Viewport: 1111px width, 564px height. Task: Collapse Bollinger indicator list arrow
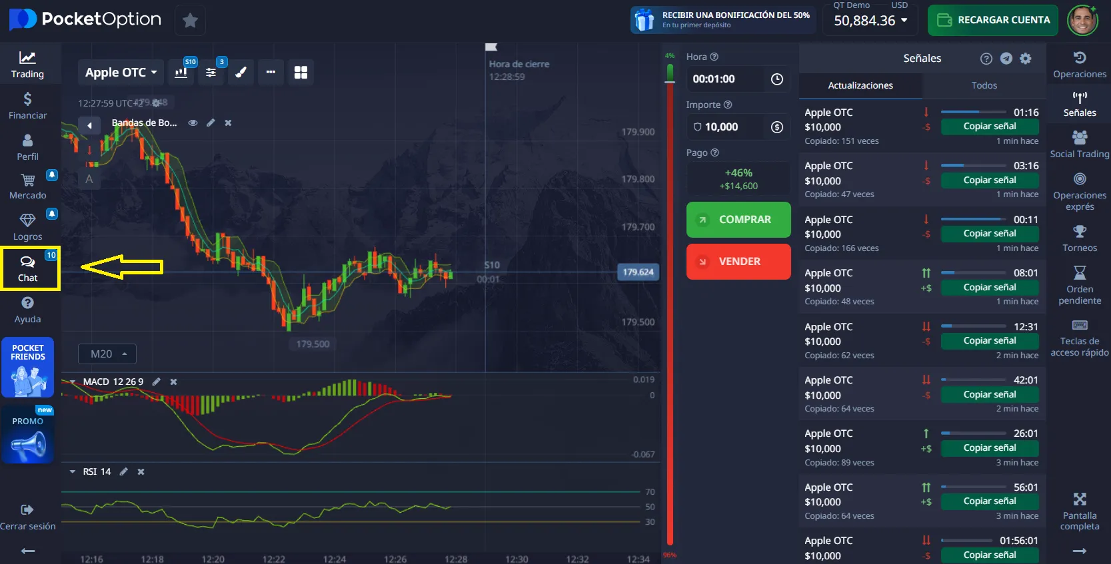[x=89, y=125]
